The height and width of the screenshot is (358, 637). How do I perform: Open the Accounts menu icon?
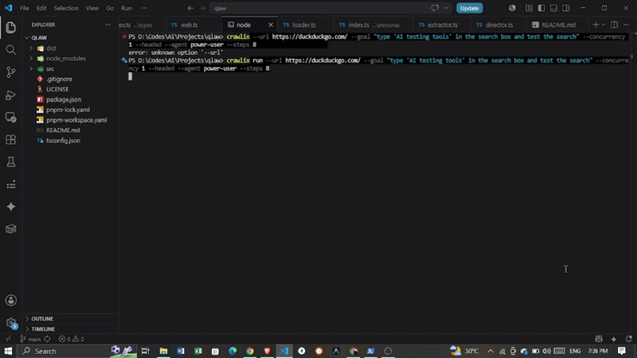[11, 301]
